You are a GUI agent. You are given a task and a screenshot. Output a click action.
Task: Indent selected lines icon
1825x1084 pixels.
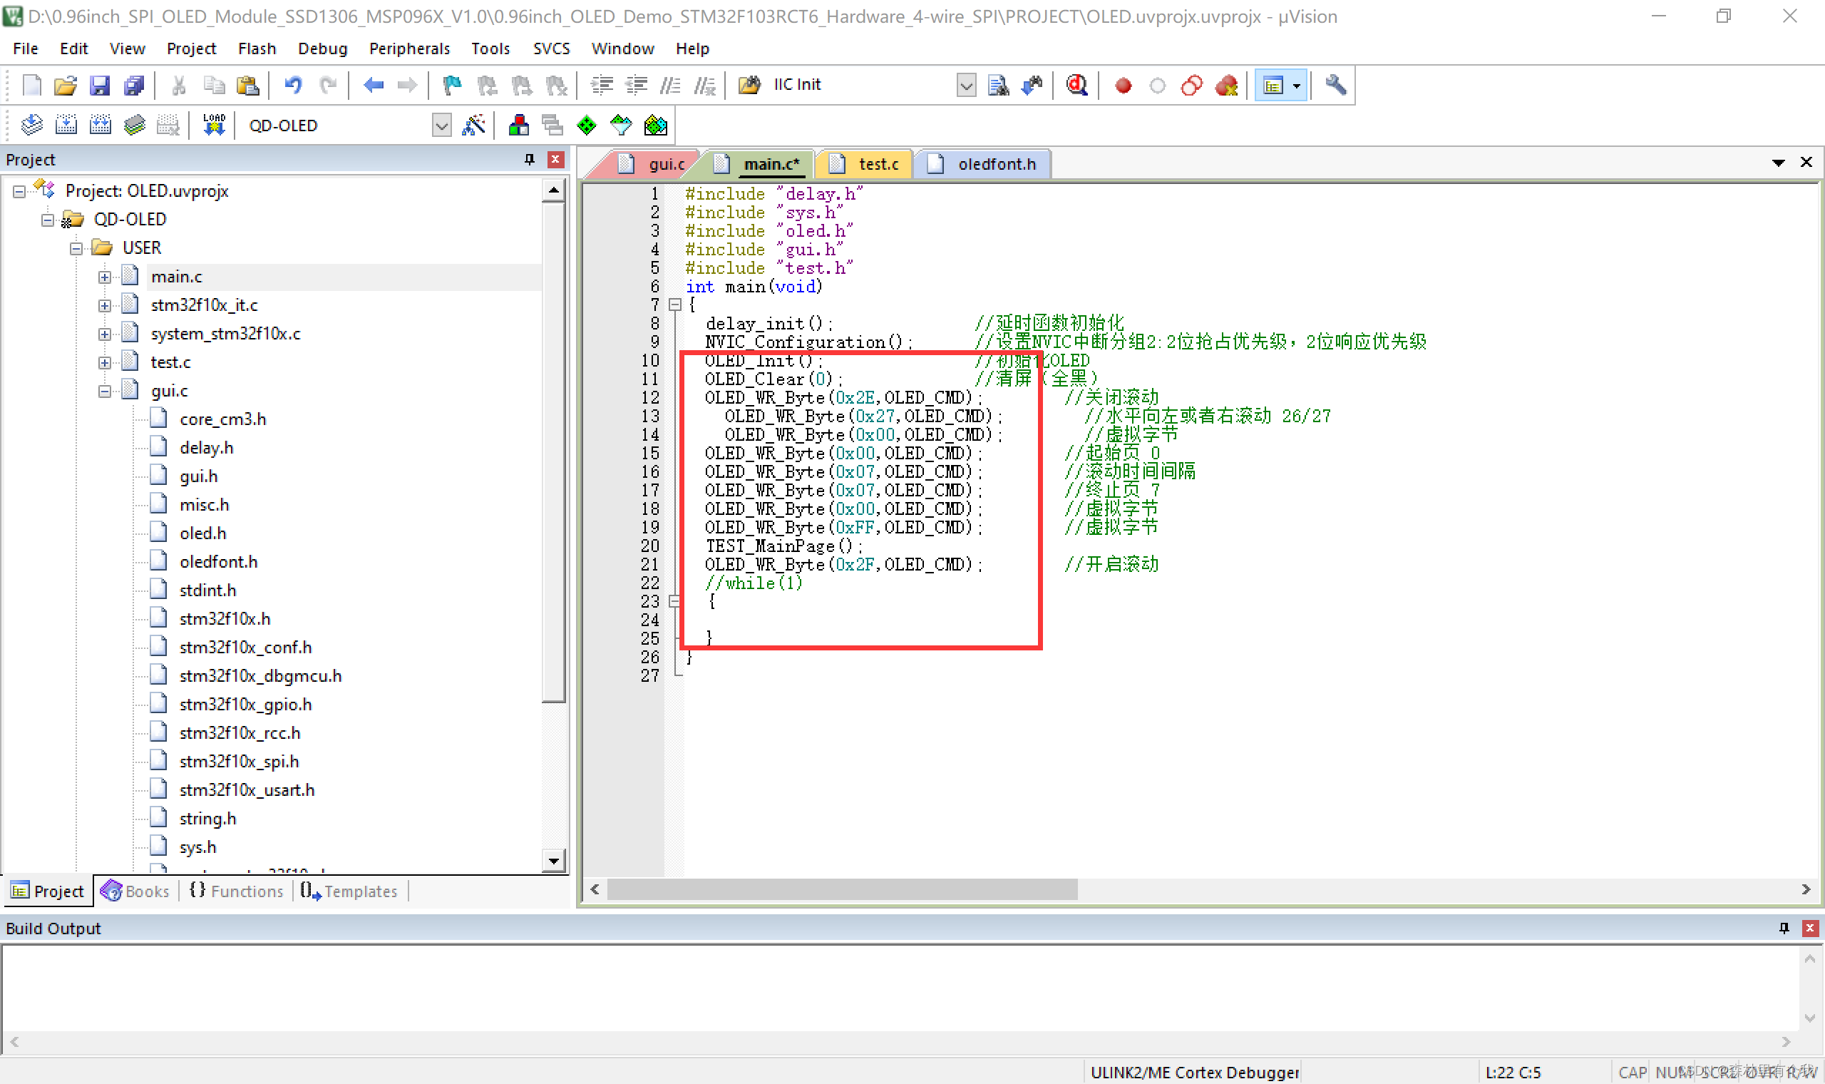tap(602, 86)
